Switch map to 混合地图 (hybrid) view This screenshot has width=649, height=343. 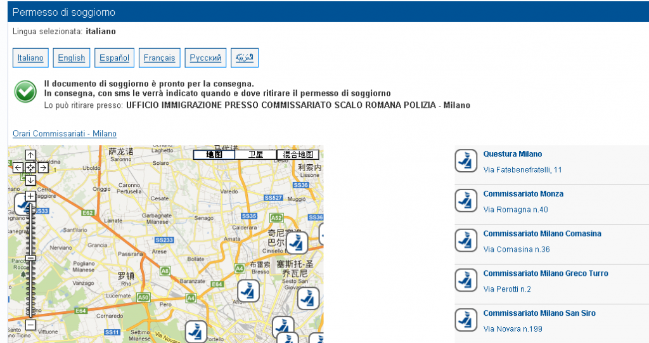pyautogui.click(x=298, y=155)
